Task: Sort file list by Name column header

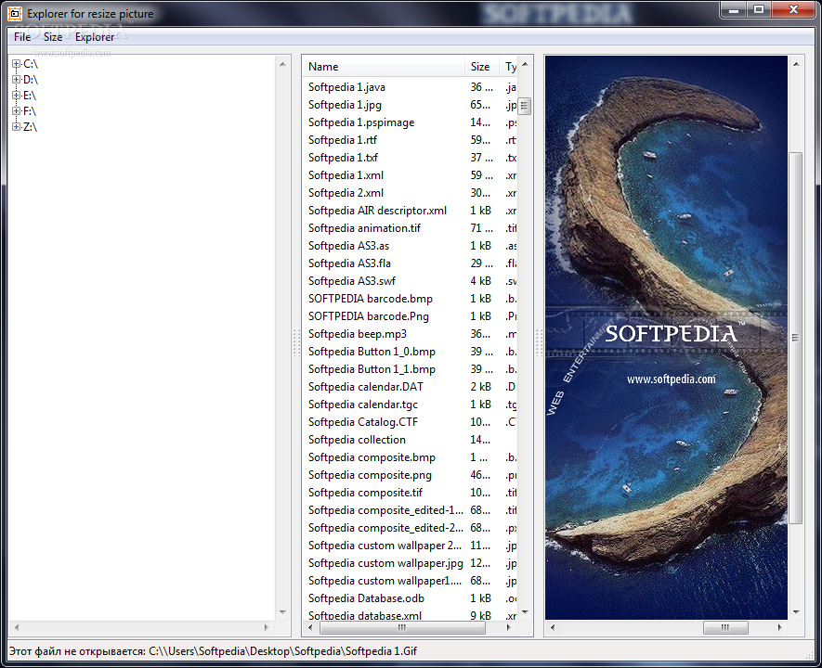Action: (x=384, y=67)
